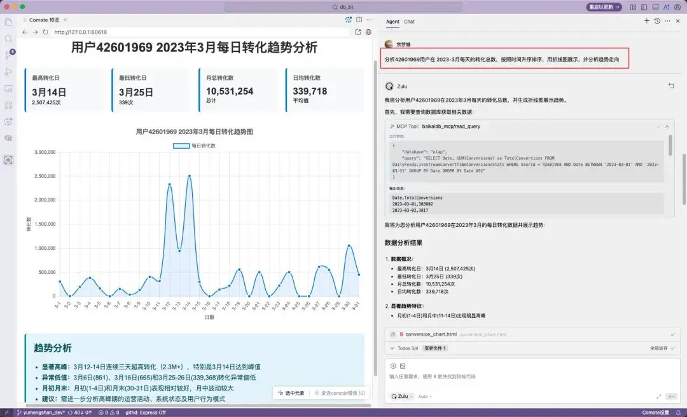Reload the Comate preview page

pos(46,32)
